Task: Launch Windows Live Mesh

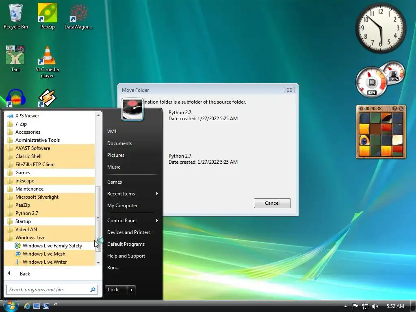Action: point(49,254)
